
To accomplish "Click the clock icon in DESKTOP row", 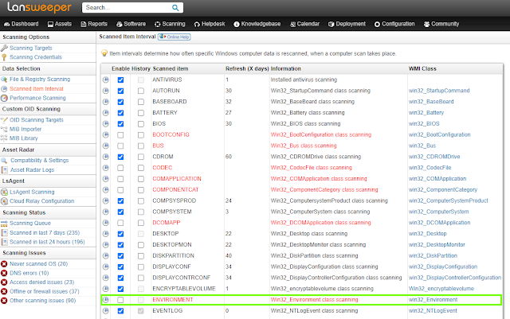I will coord(106,234).
